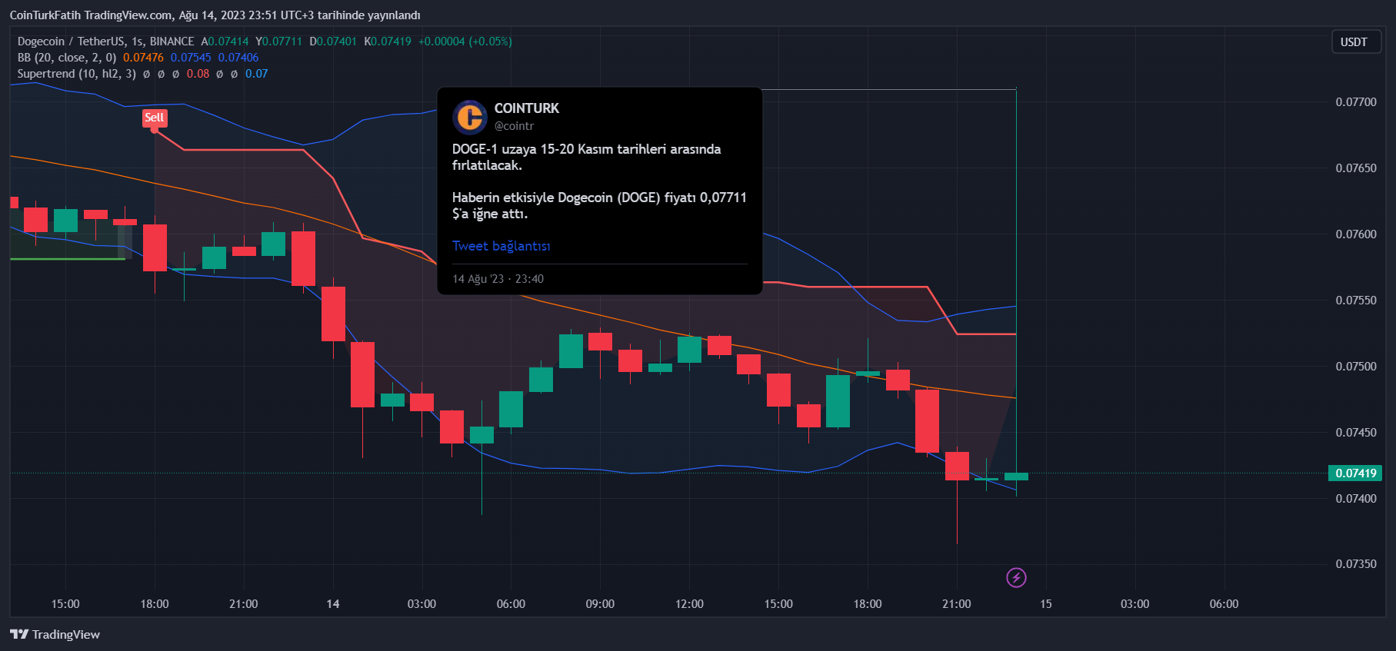This screenshot has width=1396, height=651.
Task: Click the 12:00 time axis label
Action: tap(689, 604)
